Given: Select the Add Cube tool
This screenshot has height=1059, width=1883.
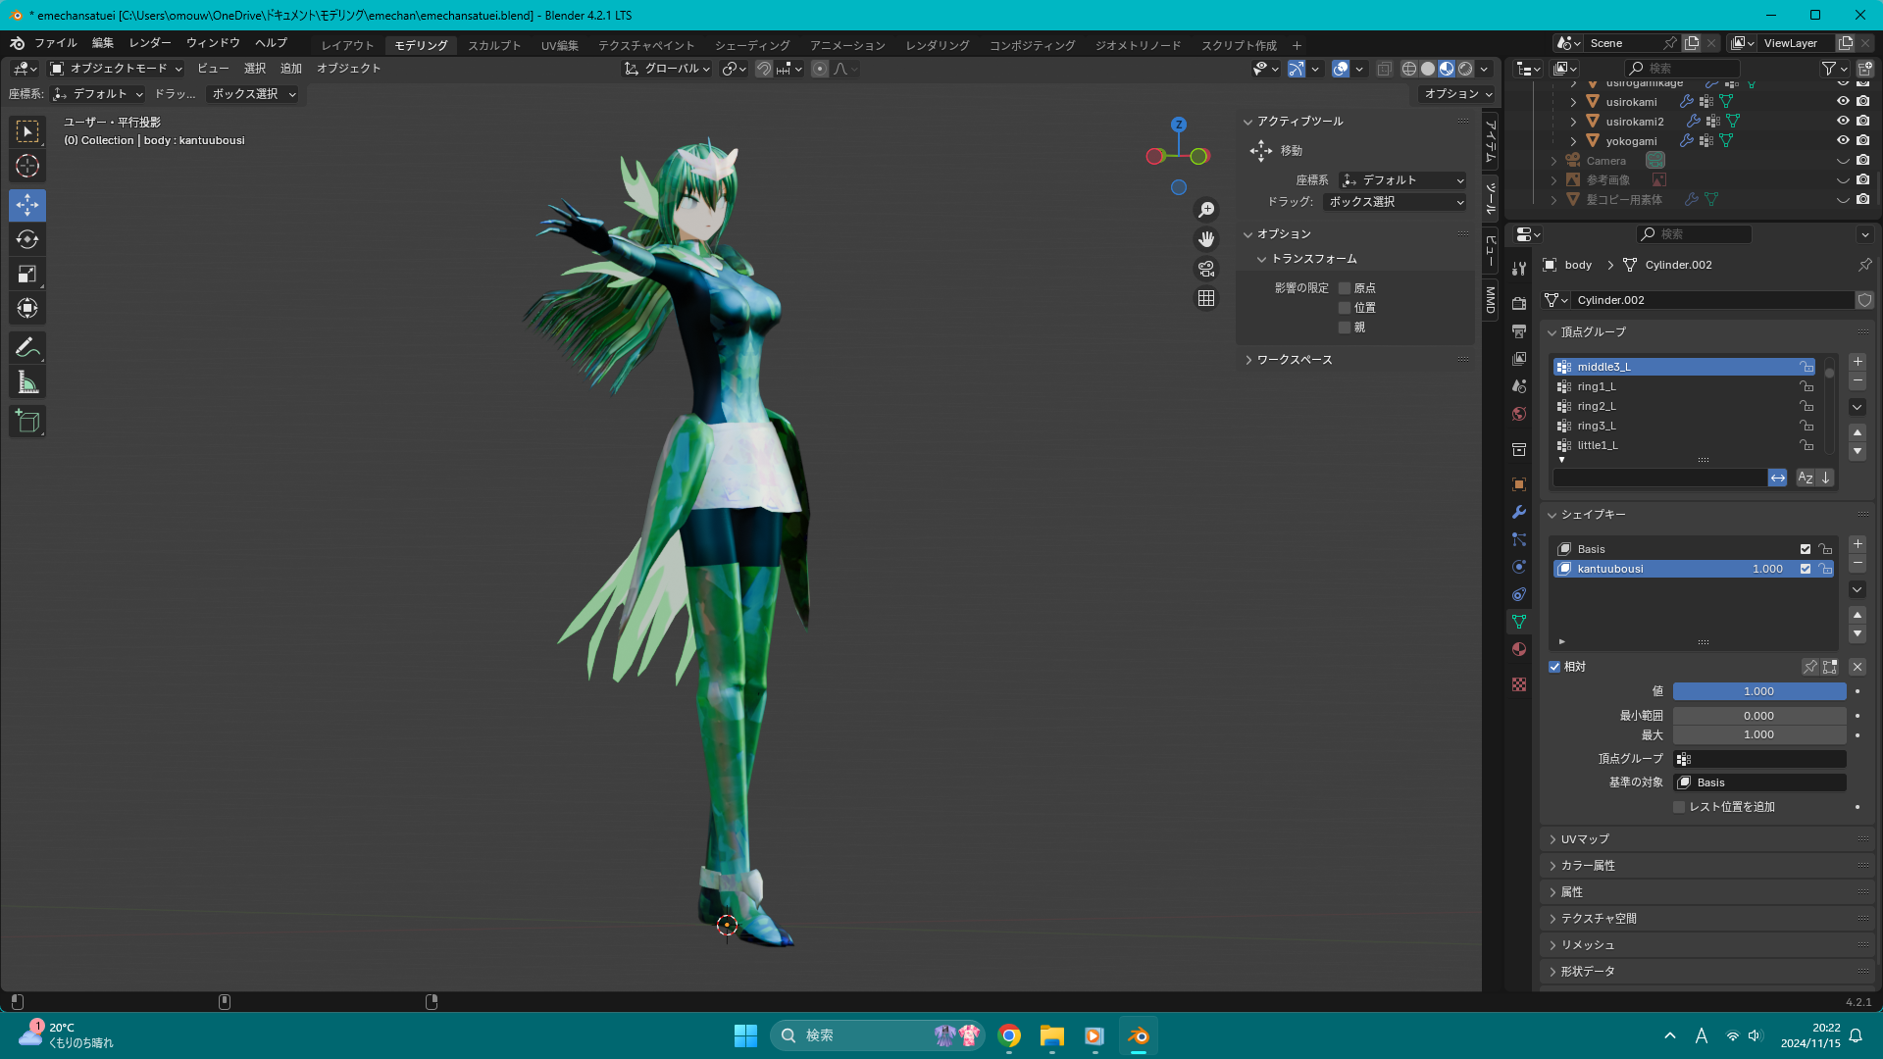Looking at the screenshot, I should coord(27,421).
